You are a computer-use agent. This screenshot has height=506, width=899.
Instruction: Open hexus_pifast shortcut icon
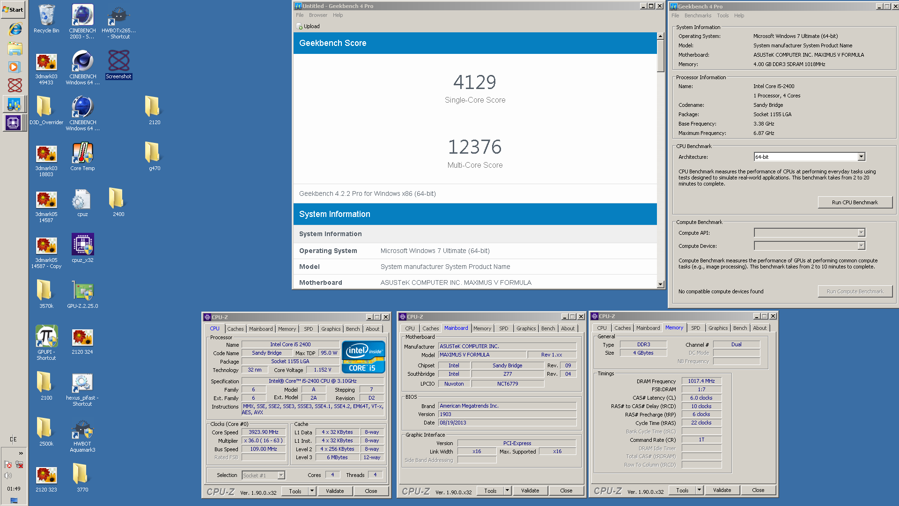click(x=82, y=389)
